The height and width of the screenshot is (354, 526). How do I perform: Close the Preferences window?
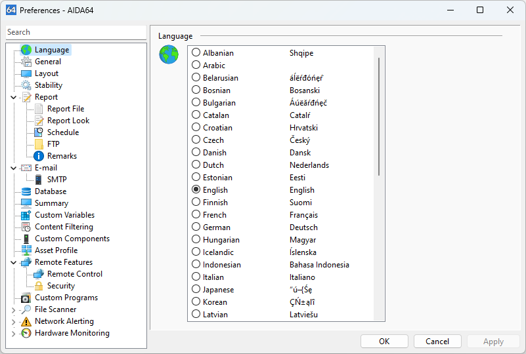click(510, 10)
